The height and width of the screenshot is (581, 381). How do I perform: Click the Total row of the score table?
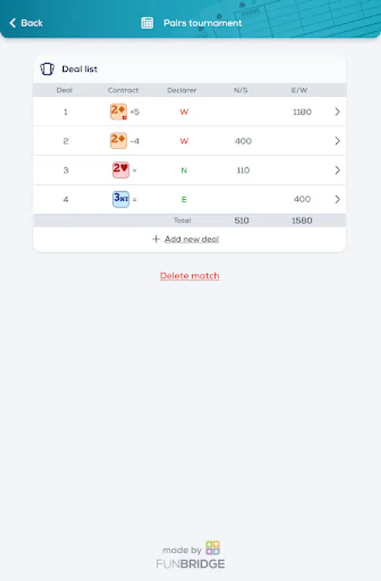pyautogui.click(x=190, y=219)
